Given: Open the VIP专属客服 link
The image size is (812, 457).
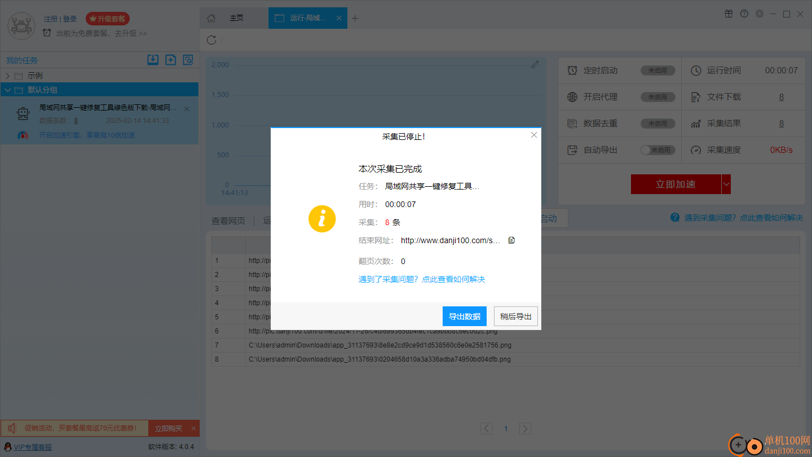Looking at the screenshot, I should tap(33, 447).
